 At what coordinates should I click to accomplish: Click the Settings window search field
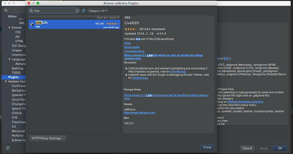tap(15, 10)
